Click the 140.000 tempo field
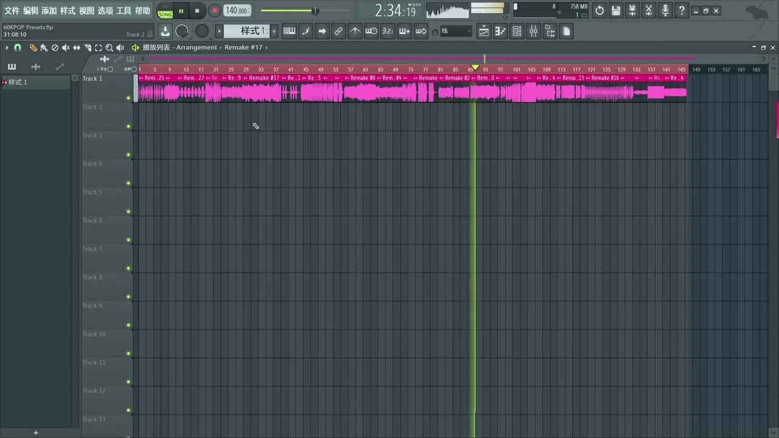Image resolution: width=779 pixels, height=438 pixels. pos(237,10)
